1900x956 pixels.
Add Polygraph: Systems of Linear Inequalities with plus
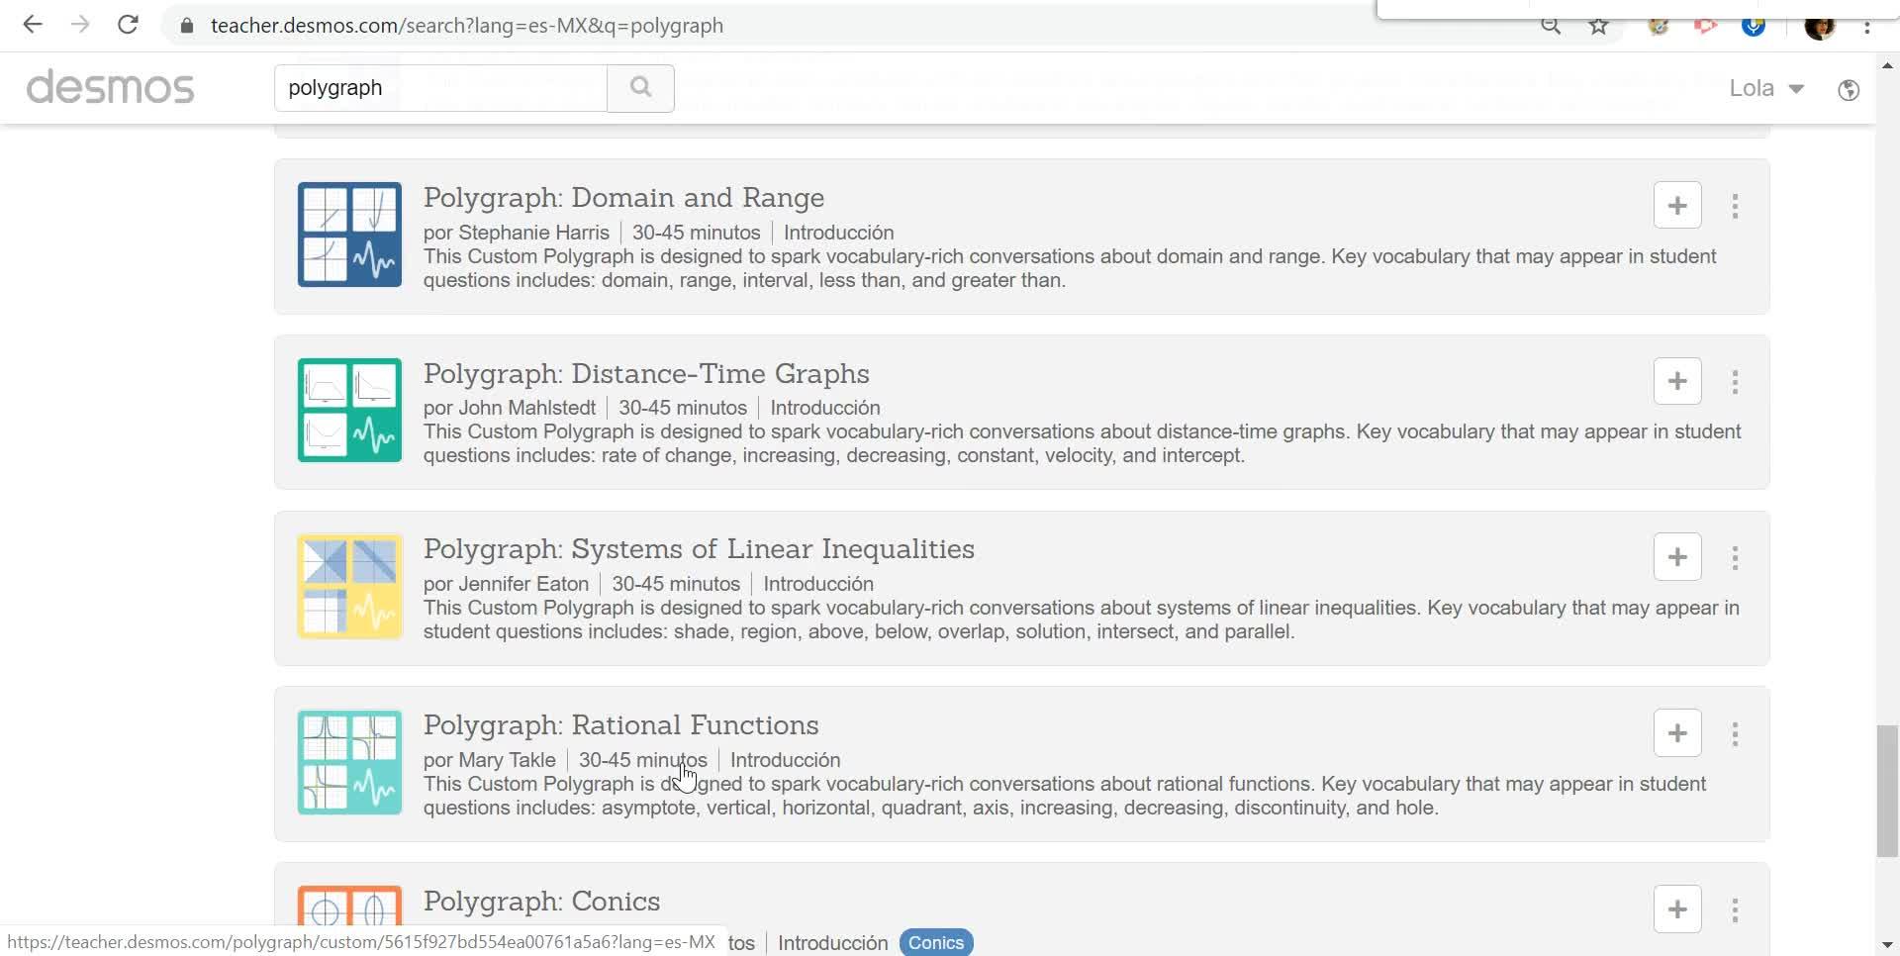click(1677, 557)
